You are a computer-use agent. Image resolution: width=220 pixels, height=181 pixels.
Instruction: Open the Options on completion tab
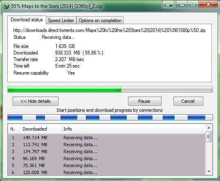100,20
